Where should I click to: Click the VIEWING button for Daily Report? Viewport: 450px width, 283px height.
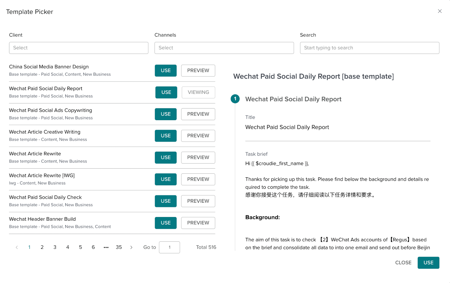click(198, 92)
